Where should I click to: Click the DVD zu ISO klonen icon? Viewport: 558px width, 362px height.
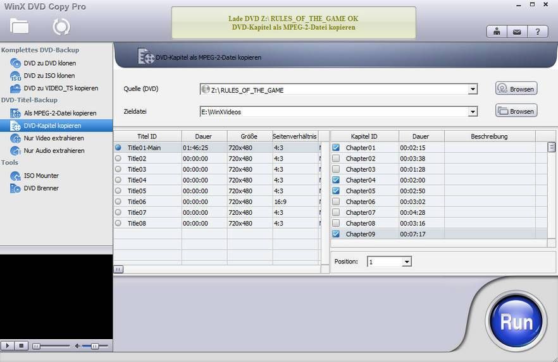16,76
